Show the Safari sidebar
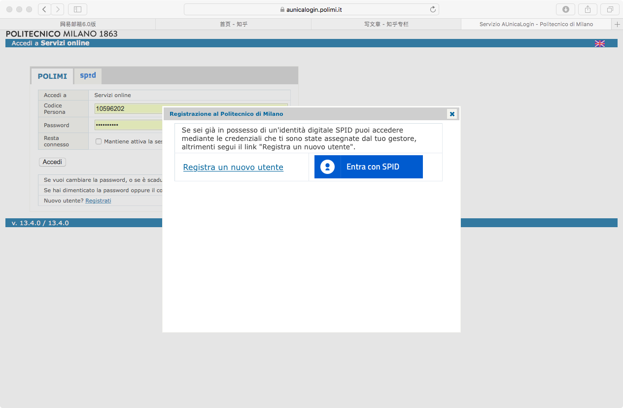This screenshot has height=408, width=623. click(x=77, y=9)
